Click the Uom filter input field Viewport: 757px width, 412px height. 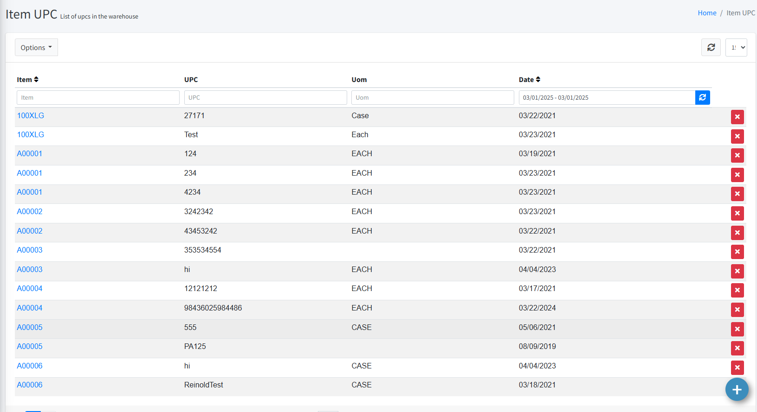433,97
